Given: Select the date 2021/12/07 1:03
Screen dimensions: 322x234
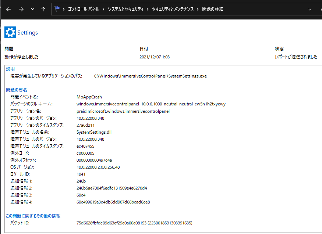Looking at the screenshot, I should [x=155, y=57].
